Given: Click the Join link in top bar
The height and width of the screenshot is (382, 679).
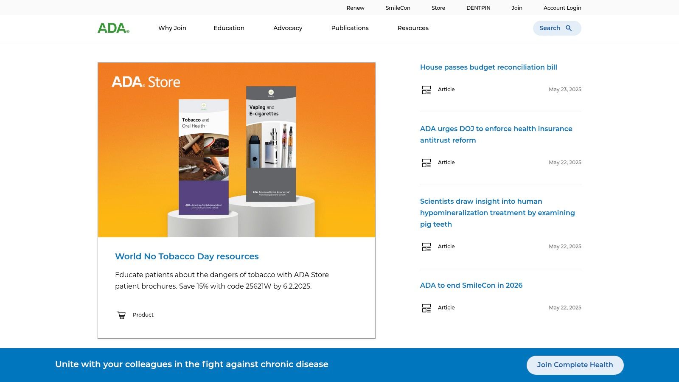Looking at the screenshot, I should tap(517, 8).
